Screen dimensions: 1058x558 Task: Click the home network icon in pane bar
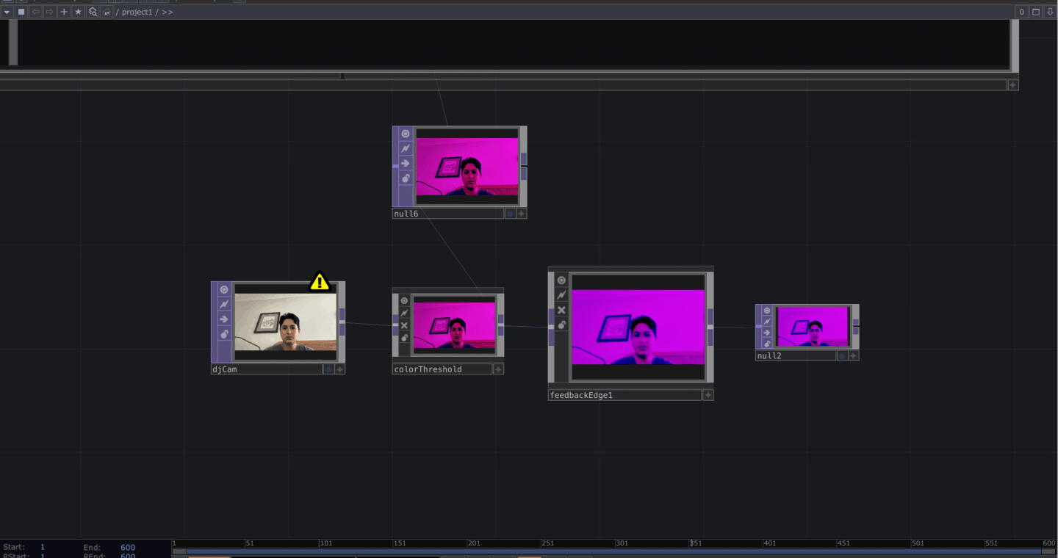107,12
